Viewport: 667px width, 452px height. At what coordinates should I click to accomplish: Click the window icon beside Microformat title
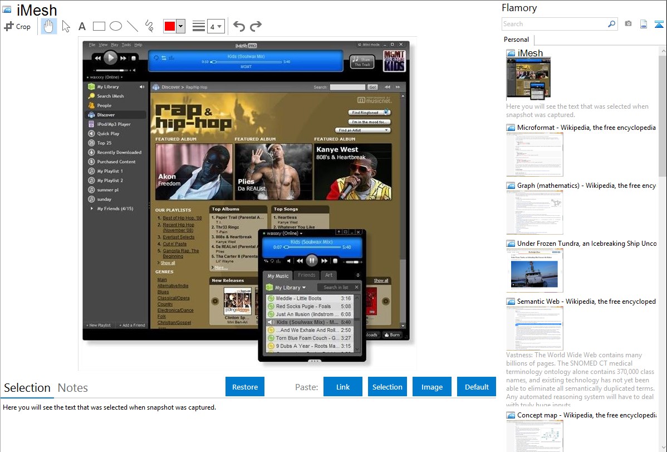pyautogui.click(x=511, y=128)
